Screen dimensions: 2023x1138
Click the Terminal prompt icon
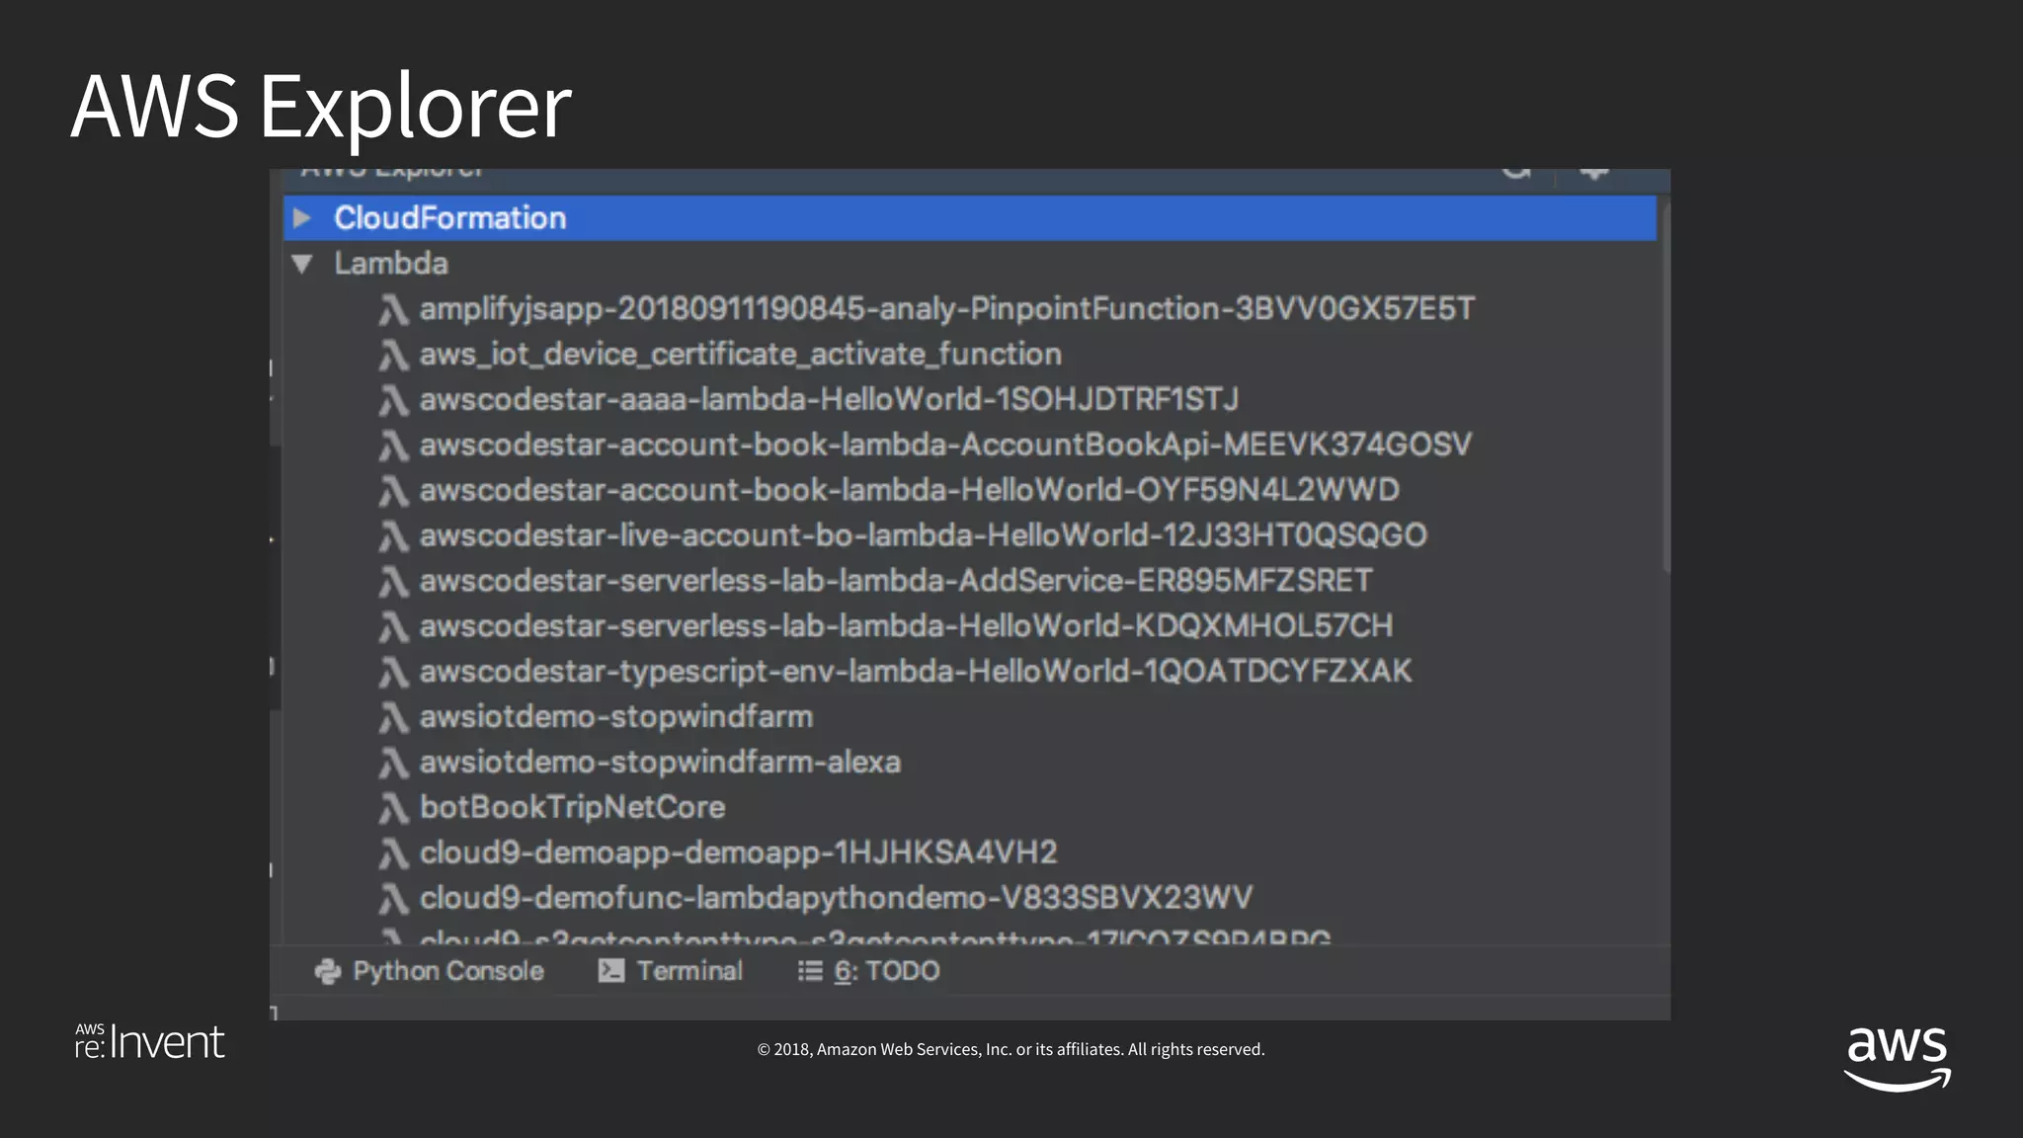click(x=610, y=971)
